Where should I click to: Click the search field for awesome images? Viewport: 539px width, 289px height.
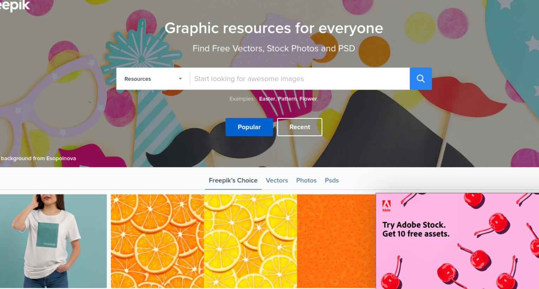(300, 79)
